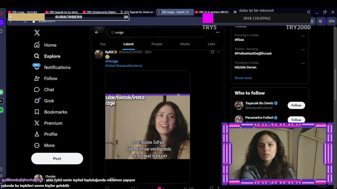Viewport: 337px width, 189px height.
Task: Click the cube extensions icon in toolbar
Action: 320,21
